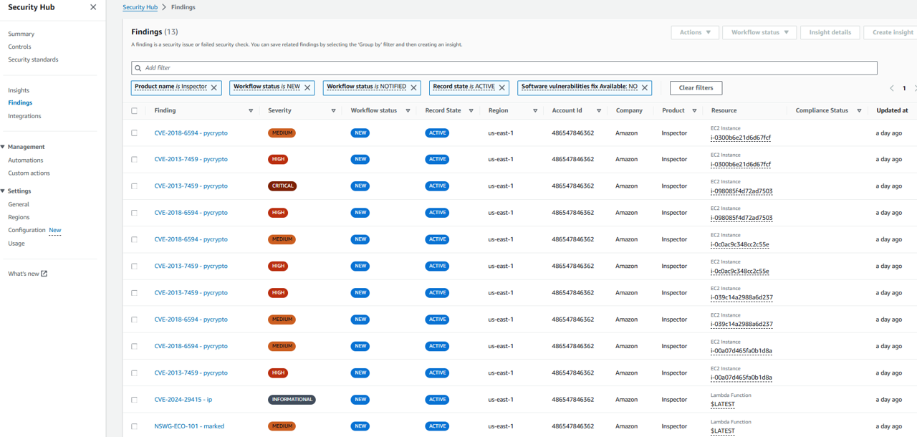Click the Resource column header
Screen dimensions: 917x437
click(x=724, y=111)
